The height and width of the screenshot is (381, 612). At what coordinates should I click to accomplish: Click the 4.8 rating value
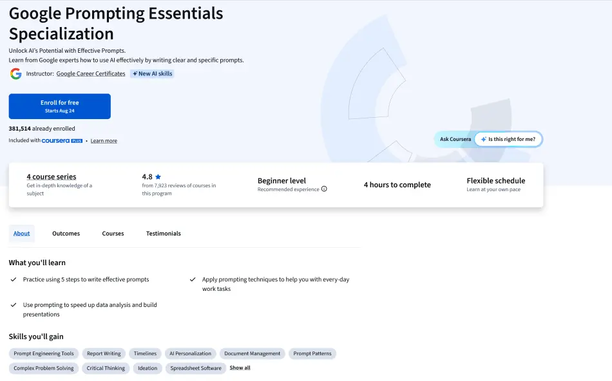(147, 176)
